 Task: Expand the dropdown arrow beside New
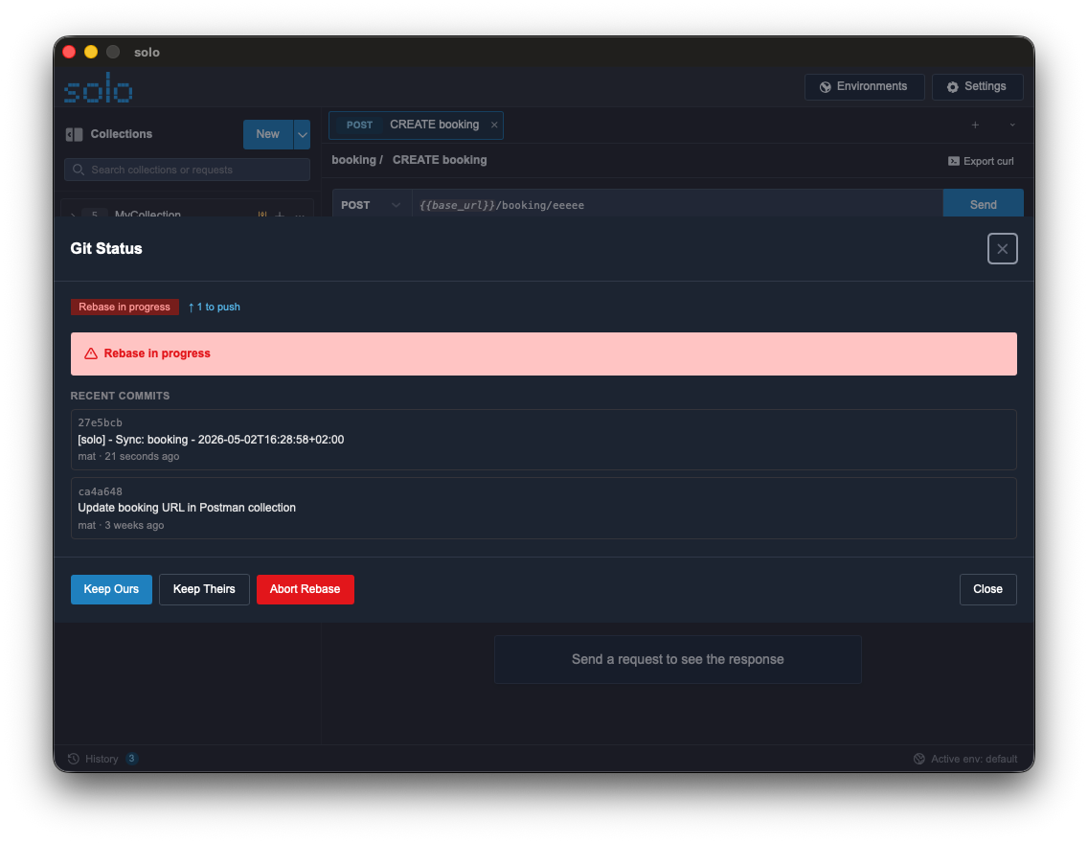302,135
